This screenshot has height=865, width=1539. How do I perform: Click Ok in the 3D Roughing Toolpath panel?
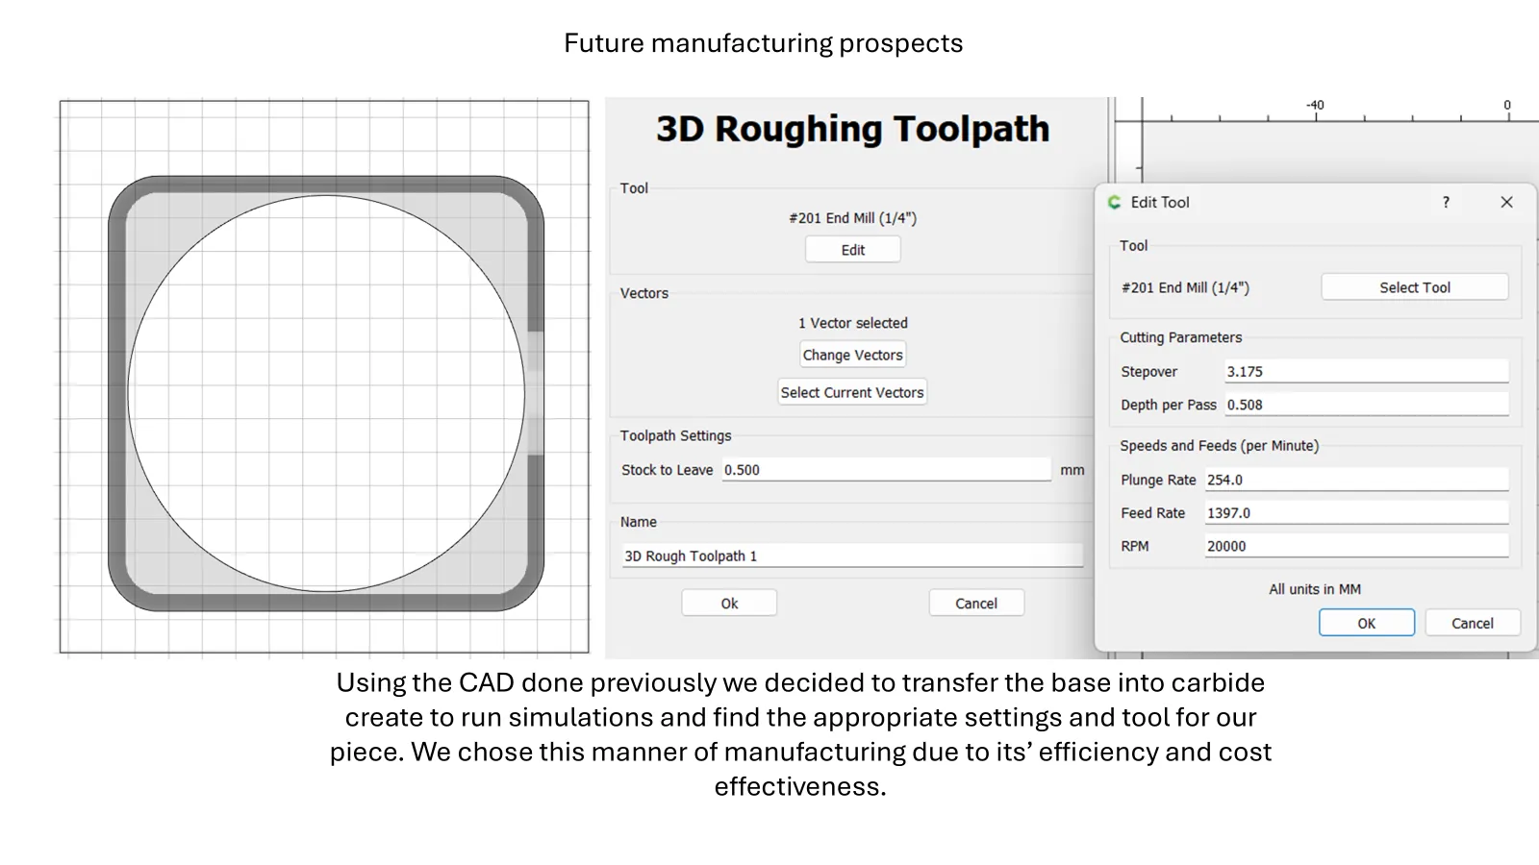coord(729,604)
